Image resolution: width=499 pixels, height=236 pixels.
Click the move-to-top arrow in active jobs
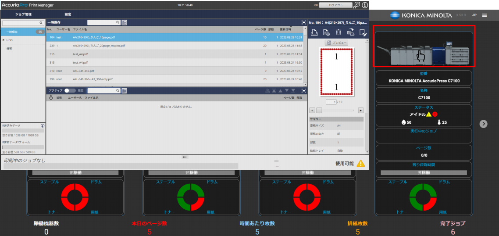point(274,91)
